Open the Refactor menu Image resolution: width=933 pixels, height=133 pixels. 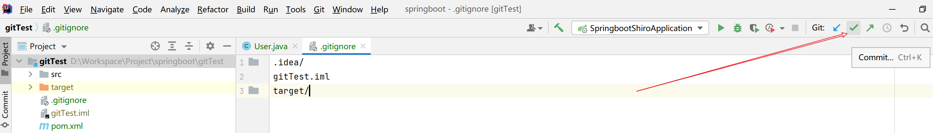(213, 9)
